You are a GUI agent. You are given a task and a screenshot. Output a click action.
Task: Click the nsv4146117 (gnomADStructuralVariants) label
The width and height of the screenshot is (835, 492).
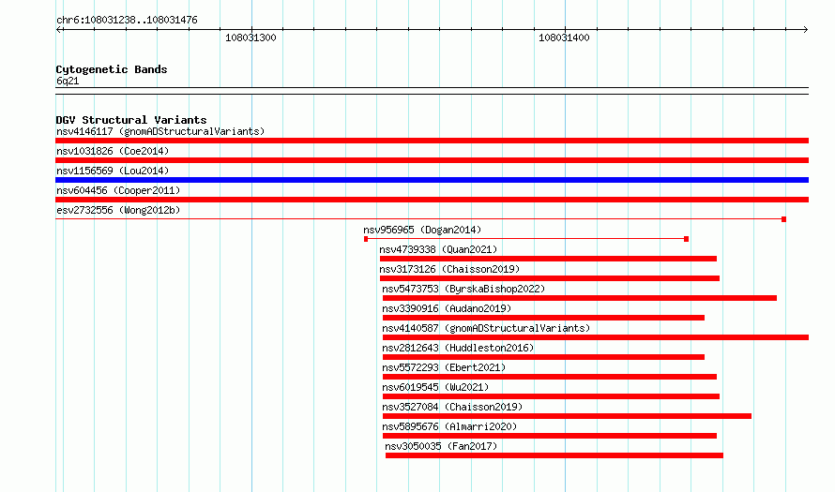[160, 131]
